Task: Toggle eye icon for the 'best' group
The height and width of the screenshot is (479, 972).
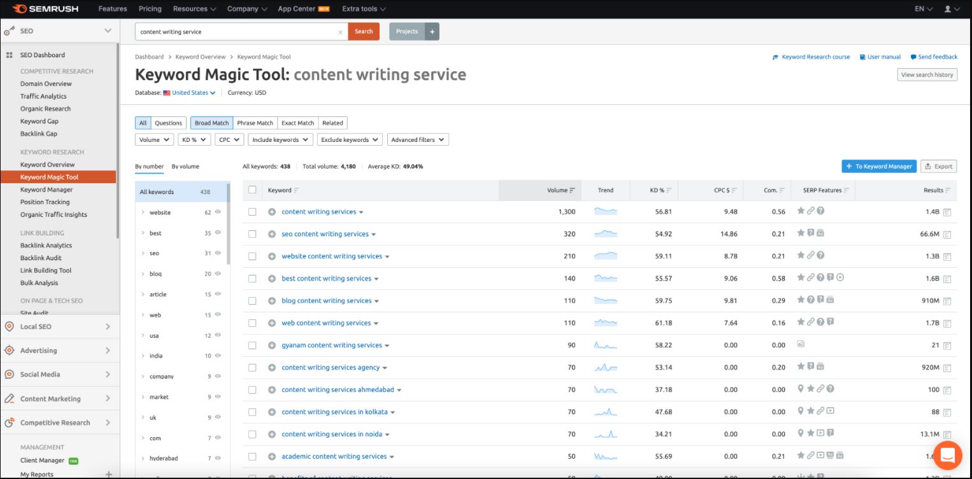Action: pos(218,233)
